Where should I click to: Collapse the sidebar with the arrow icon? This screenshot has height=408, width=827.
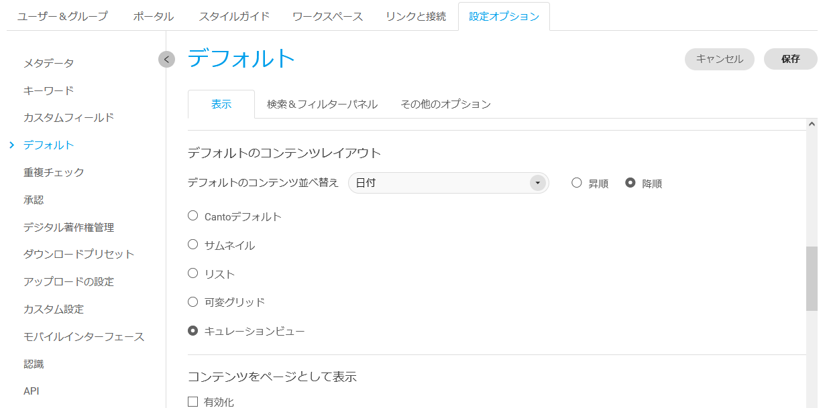pos(166,60)
